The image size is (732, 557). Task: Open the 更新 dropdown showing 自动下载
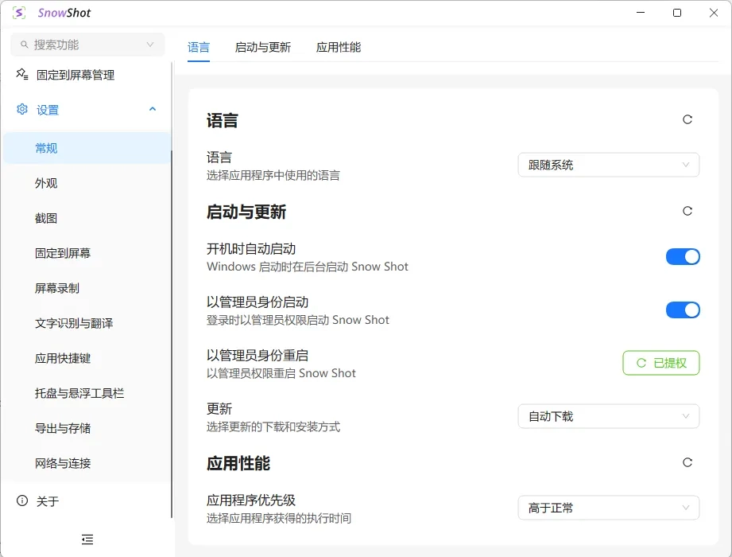(x=608, y=416)
